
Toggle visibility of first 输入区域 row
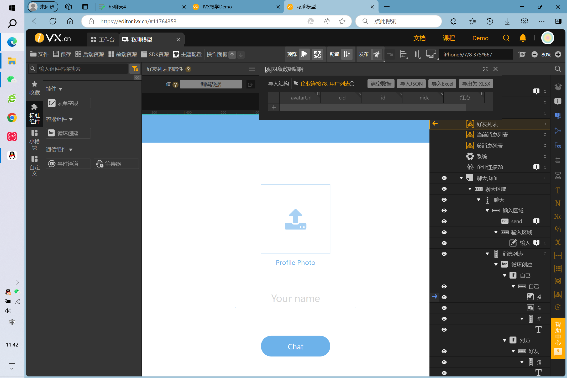click(x=444, y=211)
